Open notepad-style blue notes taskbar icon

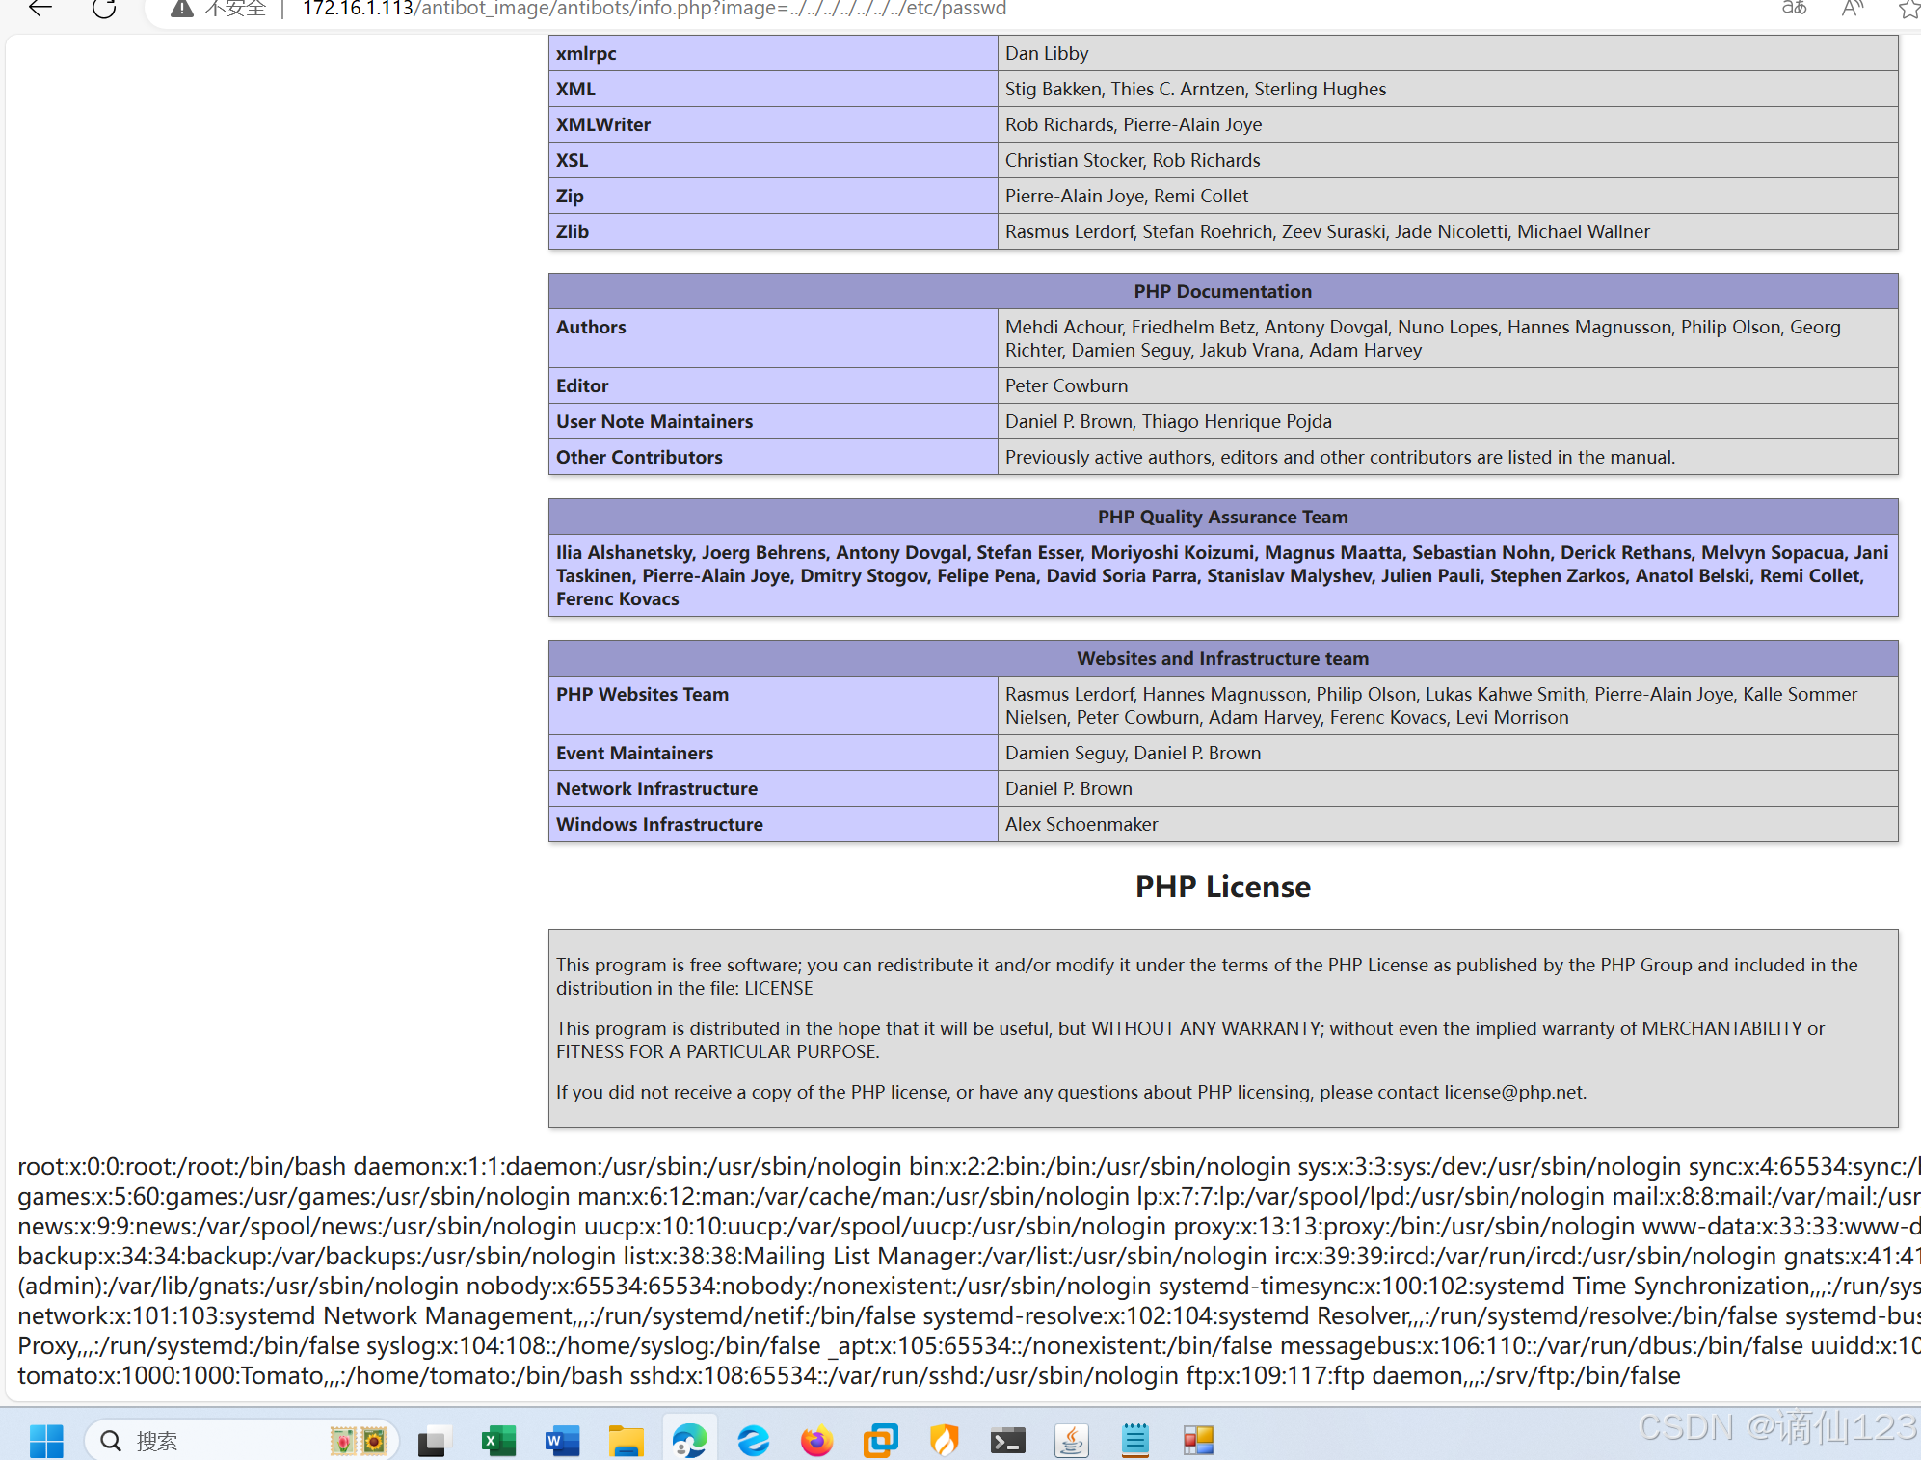pyautogui.click(x=1134, y=1441)
